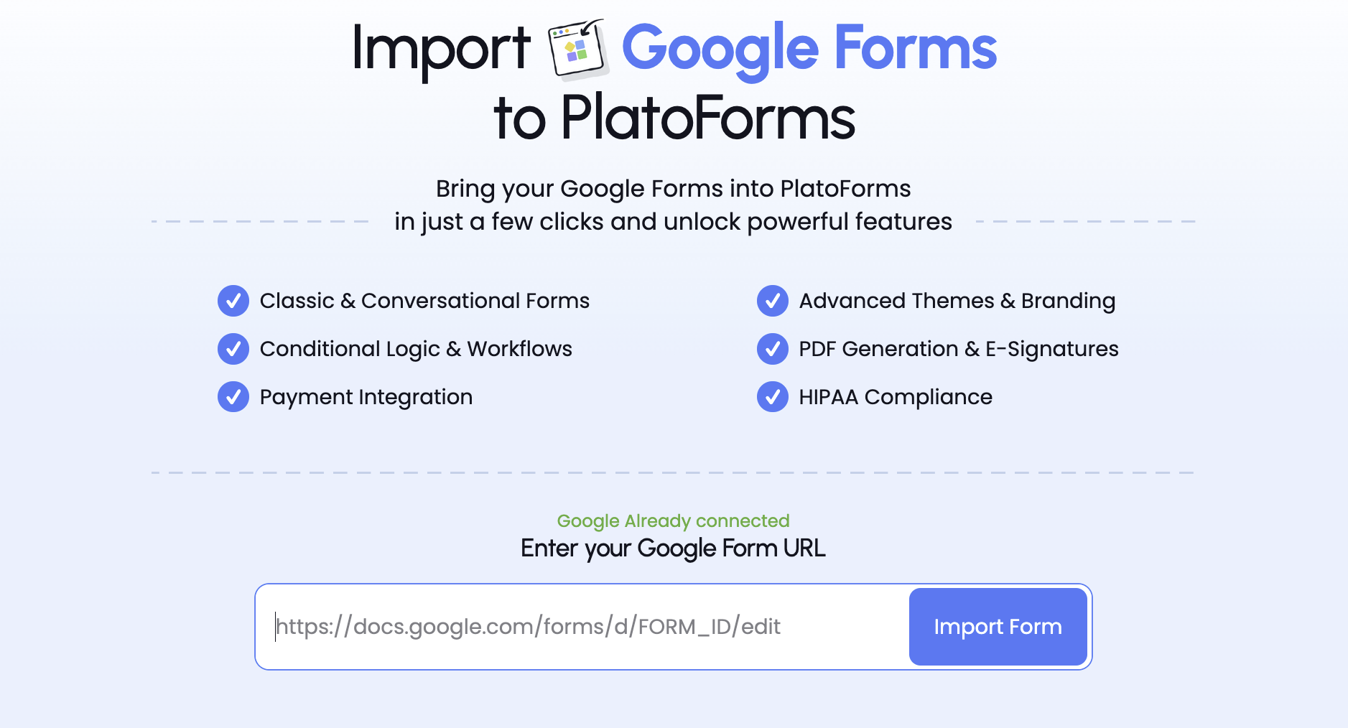1348x728 pixels.
Task: Click the checkmark icon beside Conditional Logic & Workflows
Action: 233,349
